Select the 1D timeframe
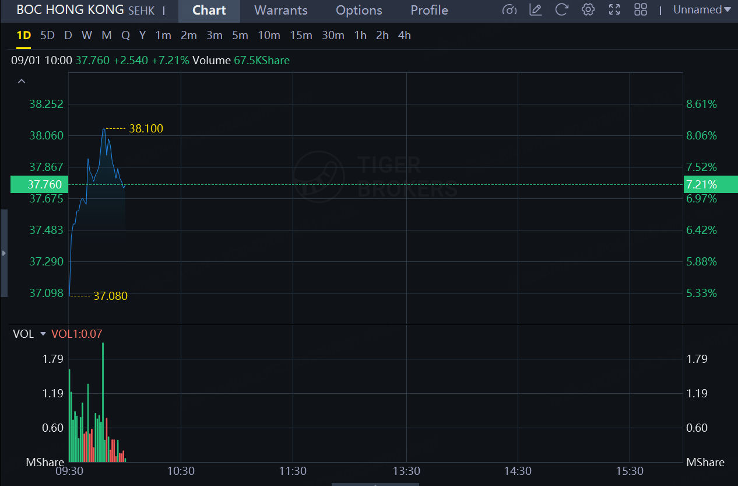The image size is (738, 486). 23,36
